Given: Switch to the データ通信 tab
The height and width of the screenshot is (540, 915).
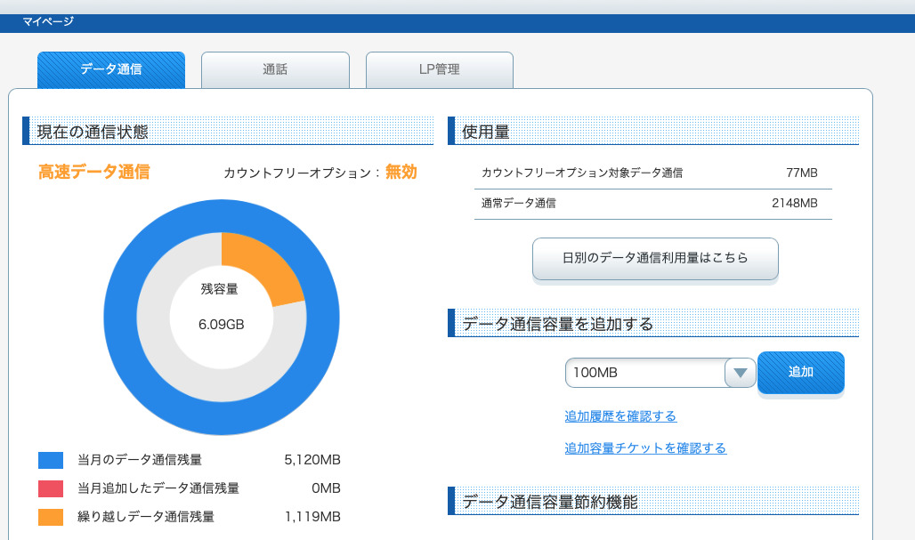Looking at the screenshot, I should click(111, 69).
